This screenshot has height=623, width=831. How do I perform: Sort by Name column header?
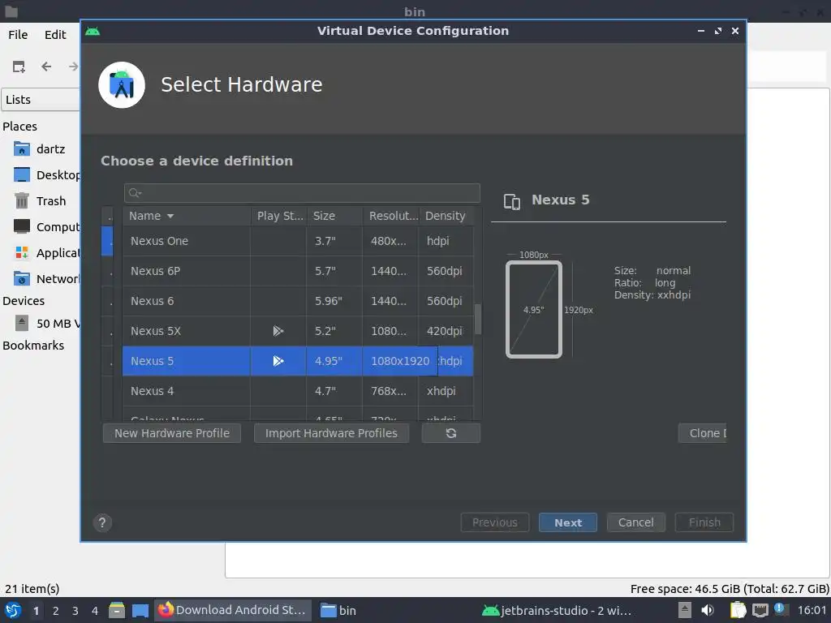click(187, 216)
